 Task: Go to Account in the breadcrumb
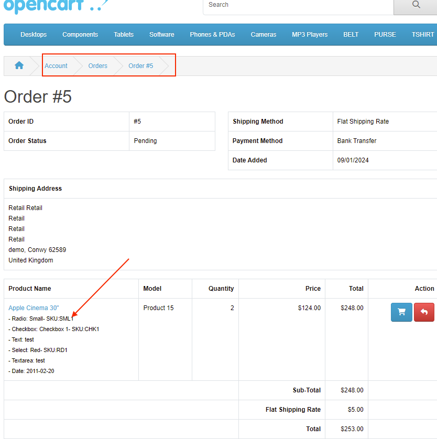click(56, 66)
